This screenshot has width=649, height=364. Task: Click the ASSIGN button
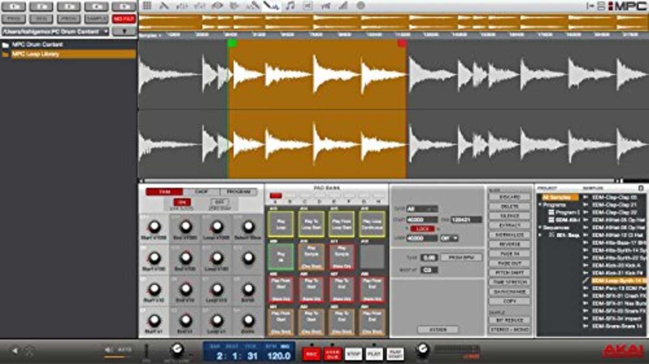(438, 330)
